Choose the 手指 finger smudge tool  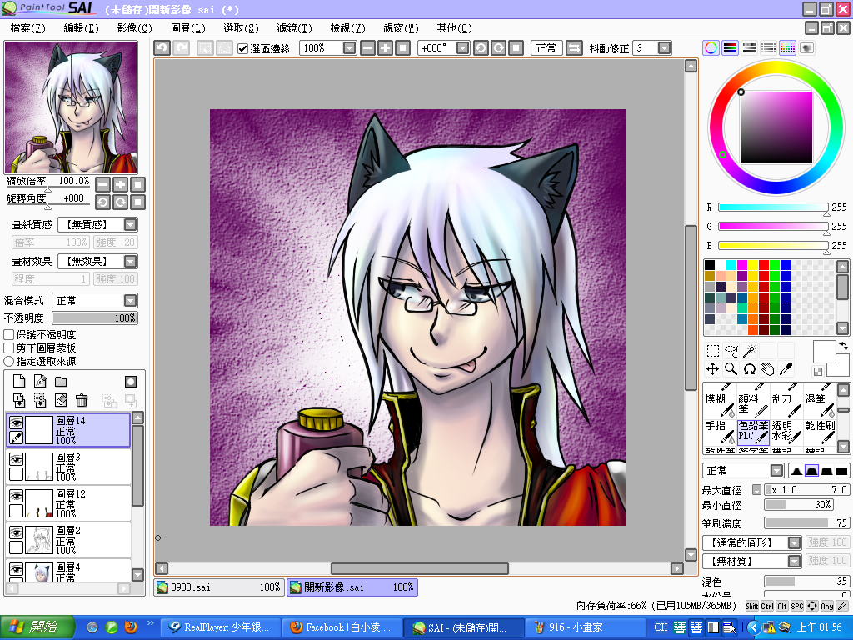point(719,432)
